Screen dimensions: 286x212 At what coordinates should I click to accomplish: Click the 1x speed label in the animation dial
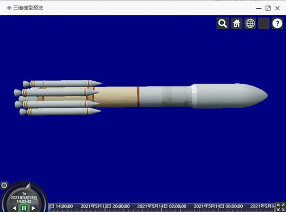coord(24,194)
